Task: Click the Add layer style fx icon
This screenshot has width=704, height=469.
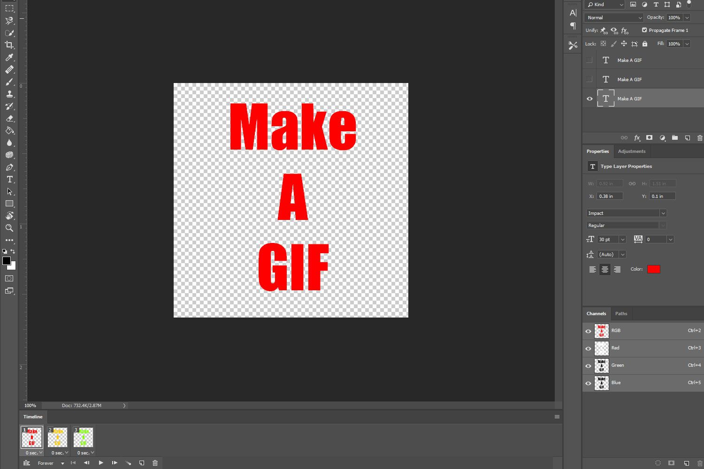Action: click(x=637, y=138)
